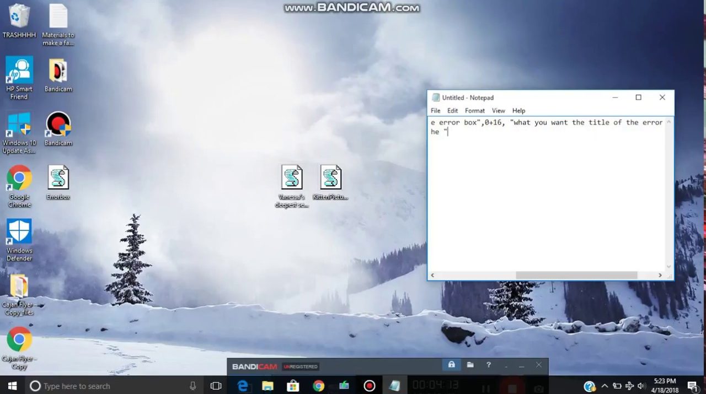Viewport: 706px width, 394px height.
Task: Toggle the Bandicam lock icon
Action: (451, 365)
